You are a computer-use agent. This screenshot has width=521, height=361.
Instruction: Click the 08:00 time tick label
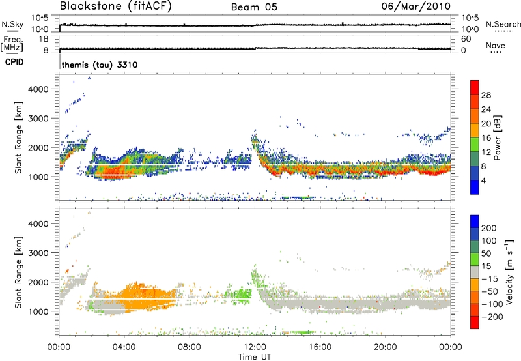pyautogui.click(x=190, y=347)
